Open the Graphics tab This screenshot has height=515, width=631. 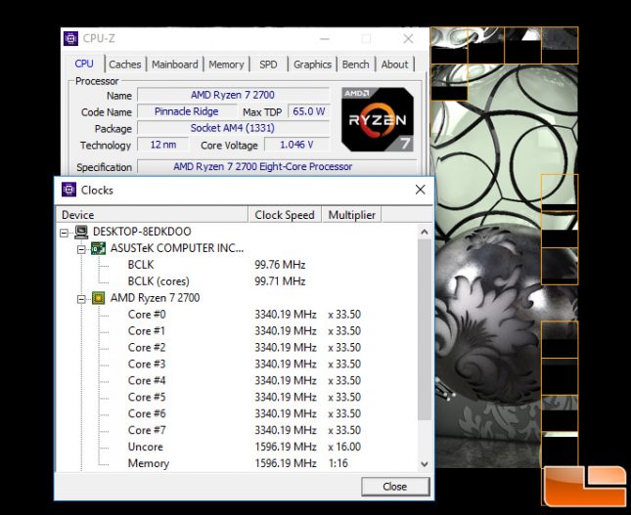pos(312,64)
